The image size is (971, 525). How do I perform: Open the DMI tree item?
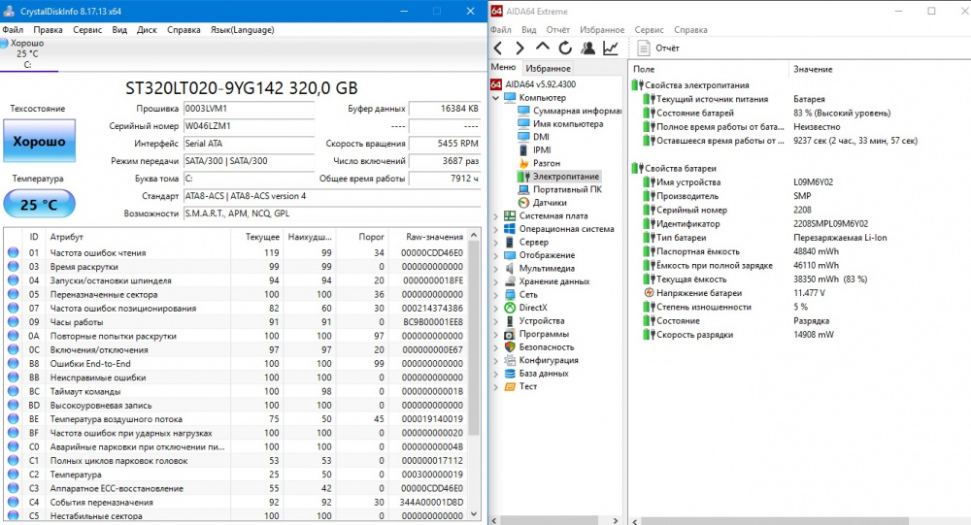(541, 137)
